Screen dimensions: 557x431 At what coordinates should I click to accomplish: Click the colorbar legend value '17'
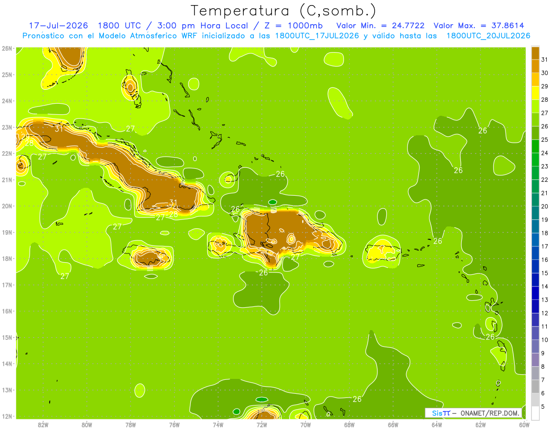pyautogui.click(x=544, y=246)
